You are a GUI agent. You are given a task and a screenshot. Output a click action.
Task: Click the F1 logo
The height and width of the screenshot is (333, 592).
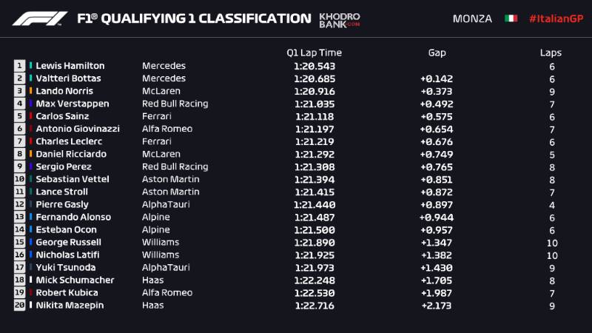click(x=40, y=18)
